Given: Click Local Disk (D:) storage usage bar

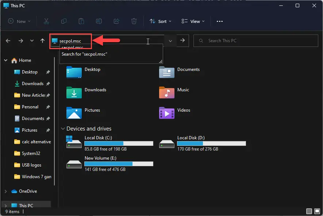Looking at the screenshot, I should pos(212,143).
